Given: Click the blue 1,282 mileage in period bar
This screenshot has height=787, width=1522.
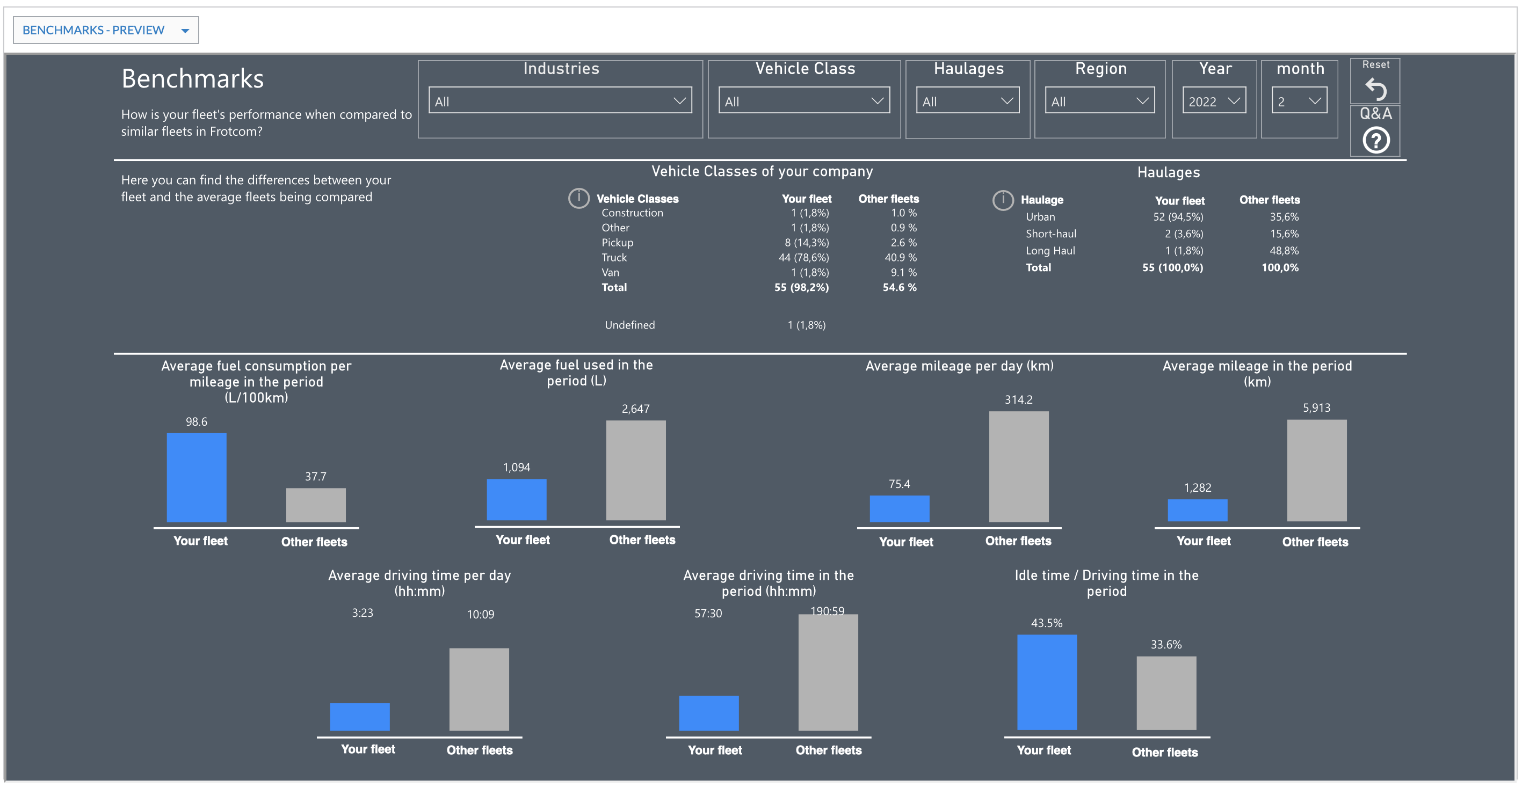Looking at the screenshot, I should click(x=1197, y=510).
